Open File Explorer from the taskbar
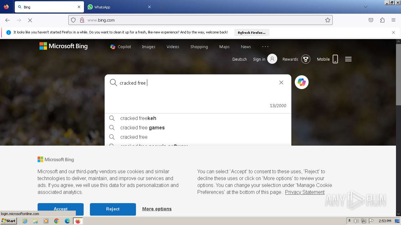 coord(35,221)
